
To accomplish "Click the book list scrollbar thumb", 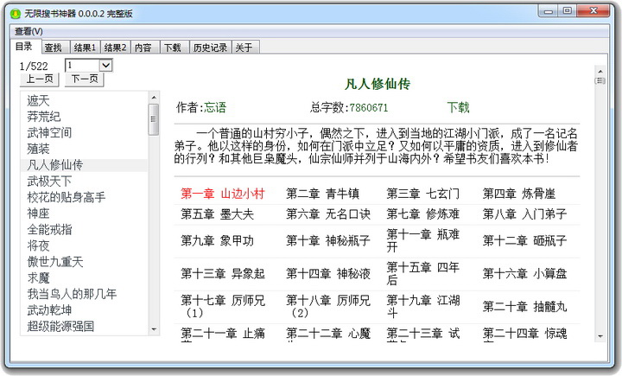I will pyautogui.click(x=154, y=119).
